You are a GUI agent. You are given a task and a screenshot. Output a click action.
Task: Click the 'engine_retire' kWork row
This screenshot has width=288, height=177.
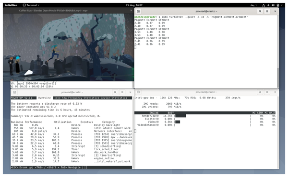71,158
